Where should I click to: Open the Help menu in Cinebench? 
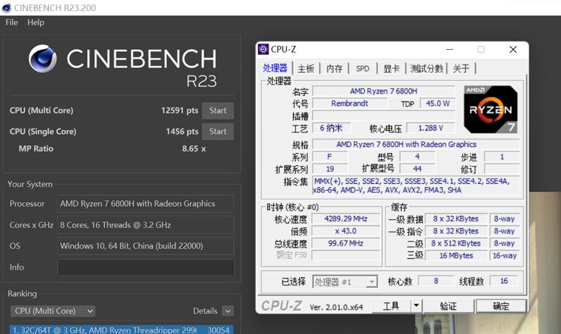tap(36, 22)
